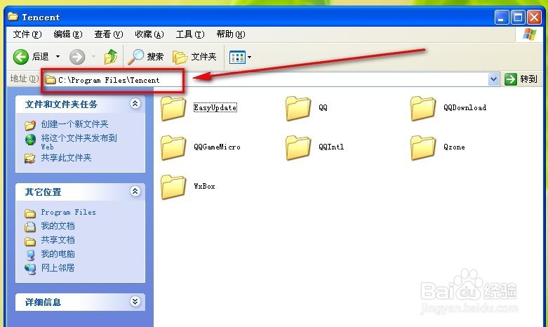Open the Search (搜索) toolbar button

pyautogui.click(x=146, y=57)
